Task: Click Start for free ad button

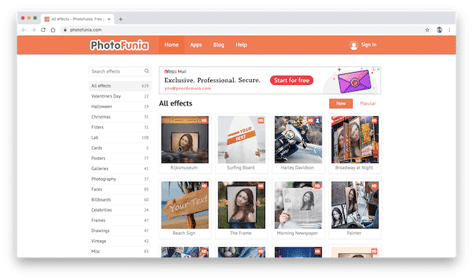Action: tap(292, 81)
